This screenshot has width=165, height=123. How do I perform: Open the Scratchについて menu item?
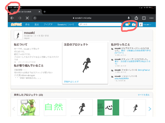(66, 25)
